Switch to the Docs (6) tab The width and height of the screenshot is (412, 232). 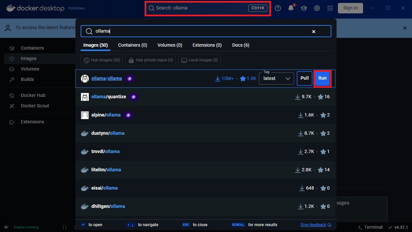point(241,45)
